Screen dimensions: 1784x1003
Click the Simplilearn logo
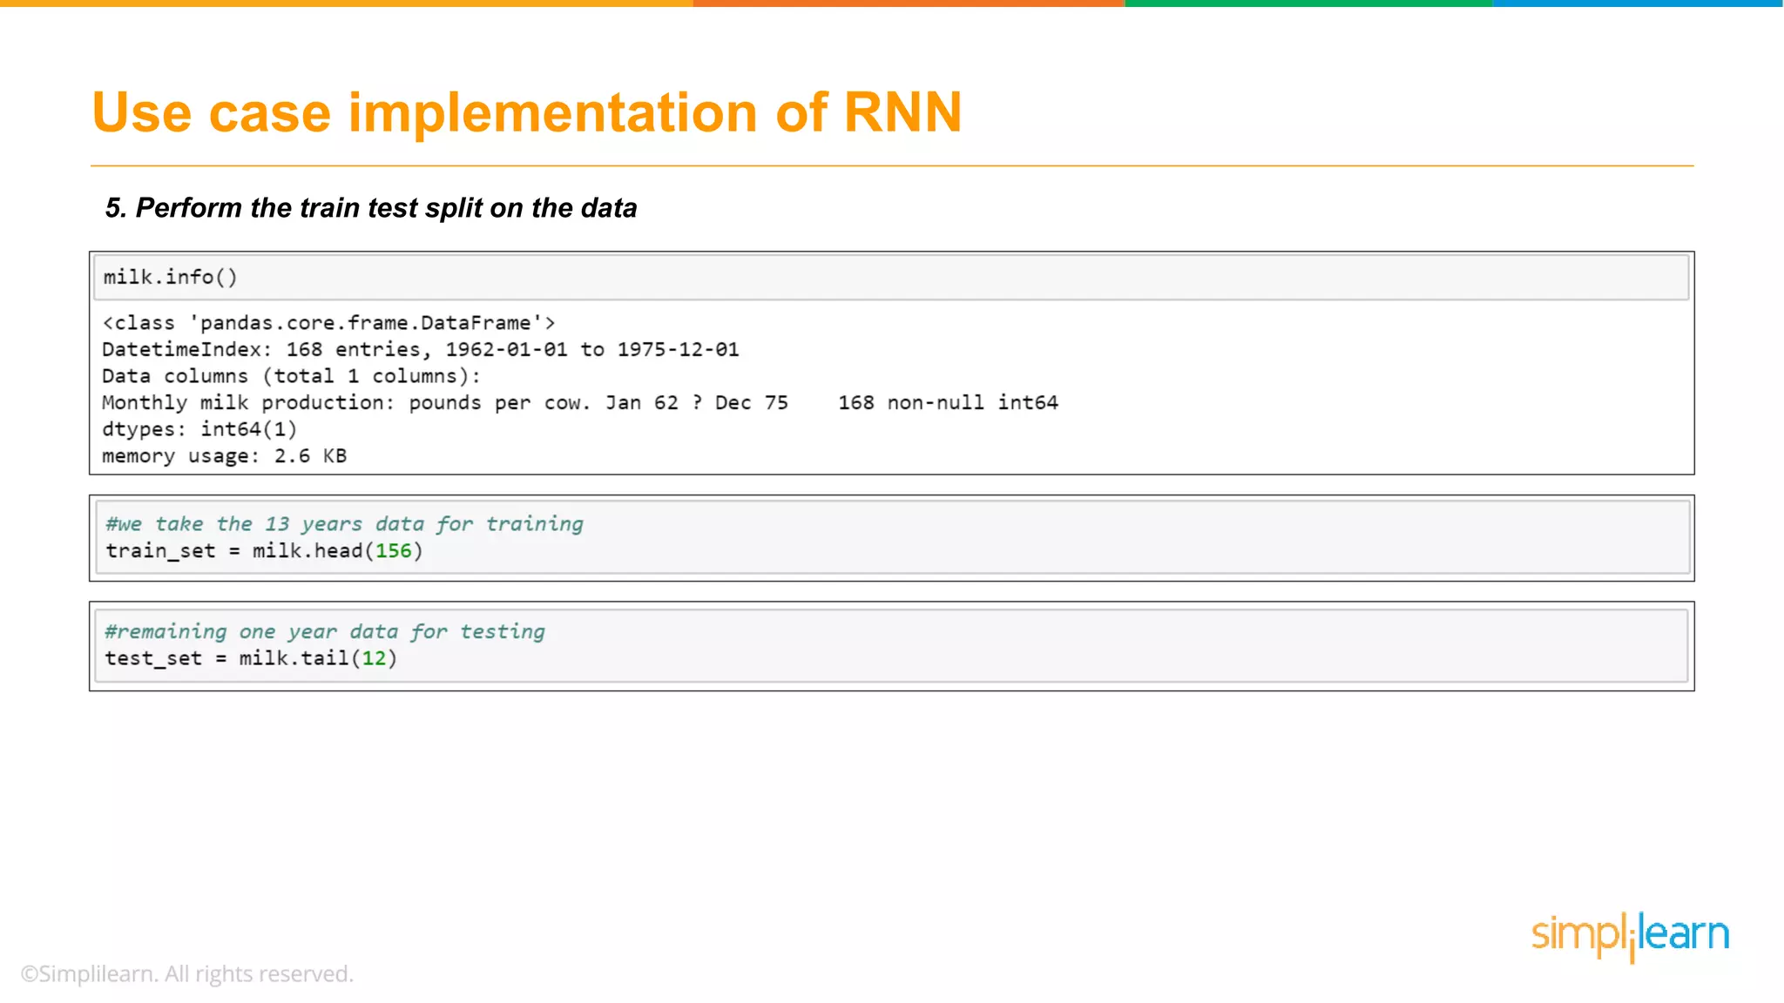coord(1630,937)
